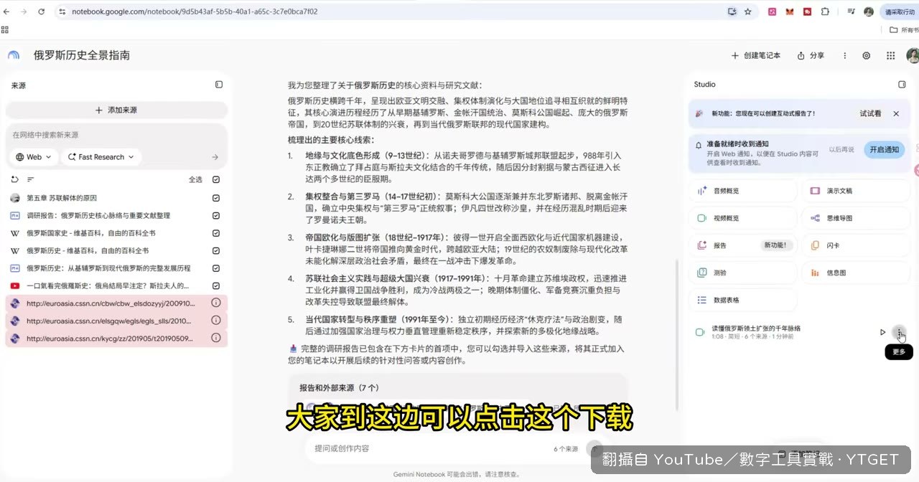Toggle checkbox for 俄罗斯国家史 维基百科

pos(216,233)
